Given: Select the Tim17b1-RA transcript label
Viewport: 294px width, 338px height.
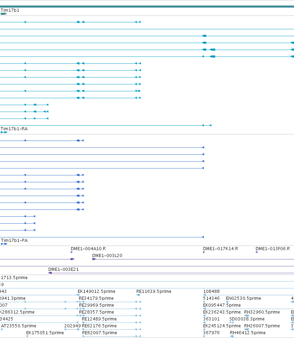Looking at the screenshot, I should [14, 129].
